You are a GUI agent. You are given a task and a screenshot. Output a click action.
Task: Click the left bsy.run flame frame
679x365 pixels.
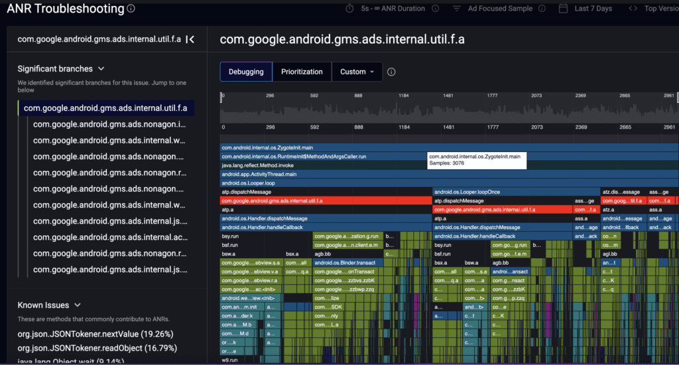[266, 236]
